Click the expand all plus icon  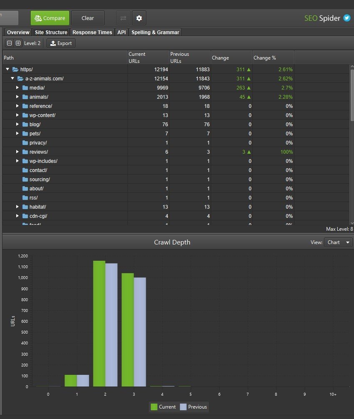tap(18, 43)
